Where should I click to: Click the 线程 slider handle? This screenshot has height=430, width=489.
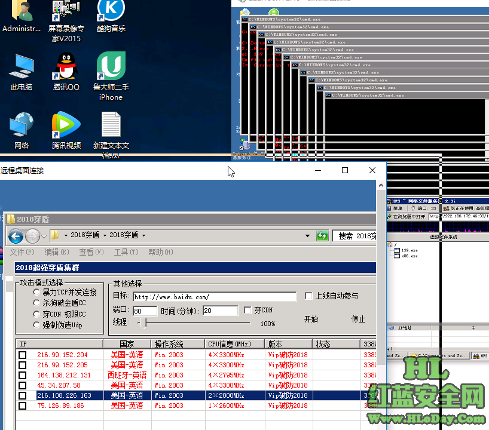coord(143,323)
